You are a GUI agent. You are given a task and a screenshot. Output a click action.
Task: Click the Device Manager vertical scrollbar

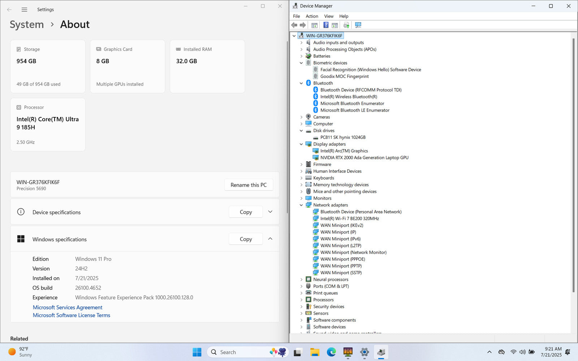573,166
